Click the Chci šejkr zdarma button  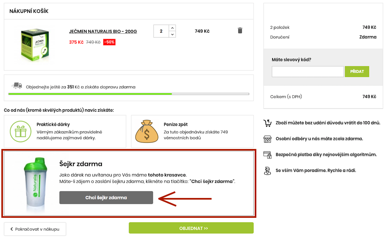coord(106,198)
